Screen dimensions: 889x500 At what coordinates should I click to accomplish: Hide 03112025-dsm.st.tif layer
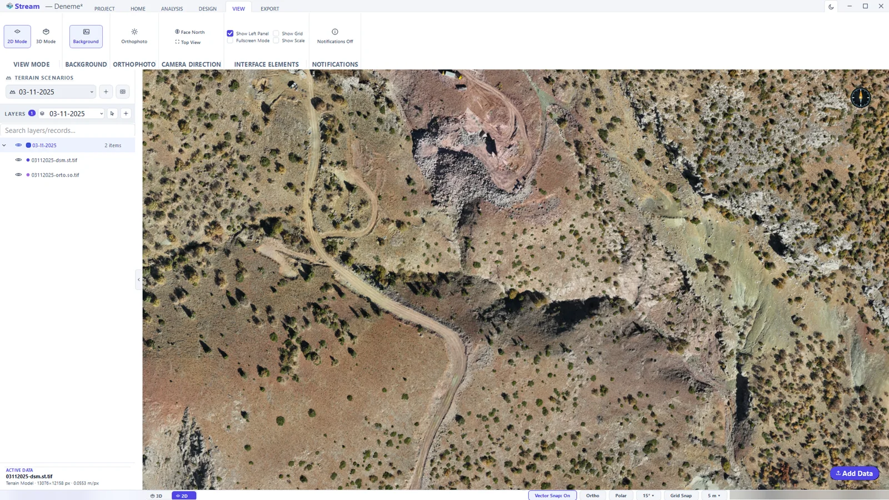[18, 160]
